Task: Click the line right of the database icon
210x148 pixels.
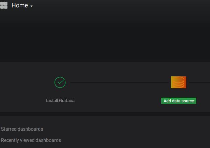Action: [x=200, y=82]
